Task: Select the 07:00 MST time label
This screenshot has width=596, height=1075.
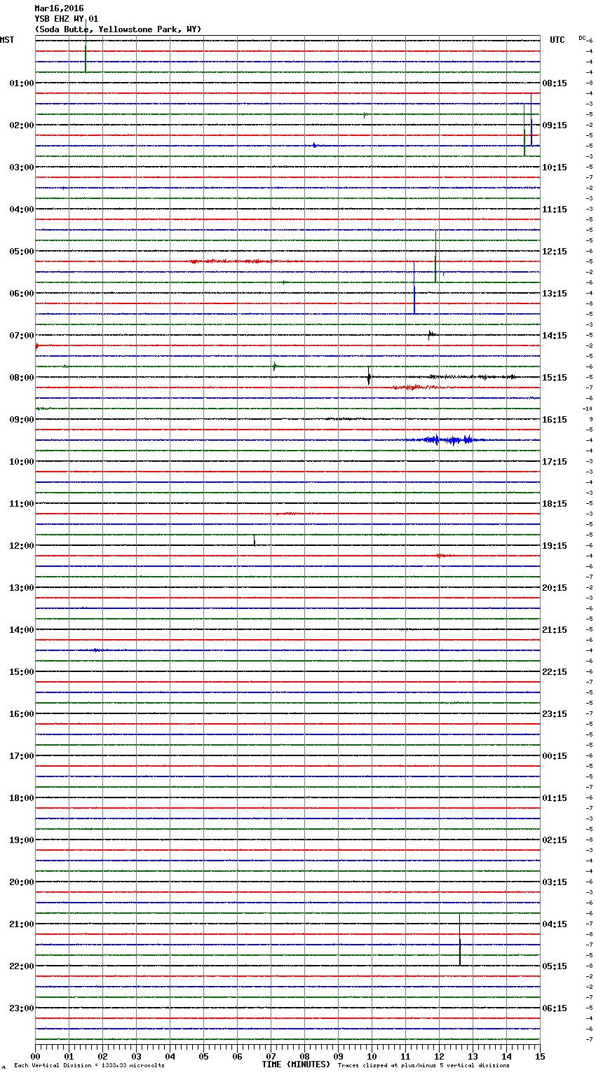Action: click(22, 336)
